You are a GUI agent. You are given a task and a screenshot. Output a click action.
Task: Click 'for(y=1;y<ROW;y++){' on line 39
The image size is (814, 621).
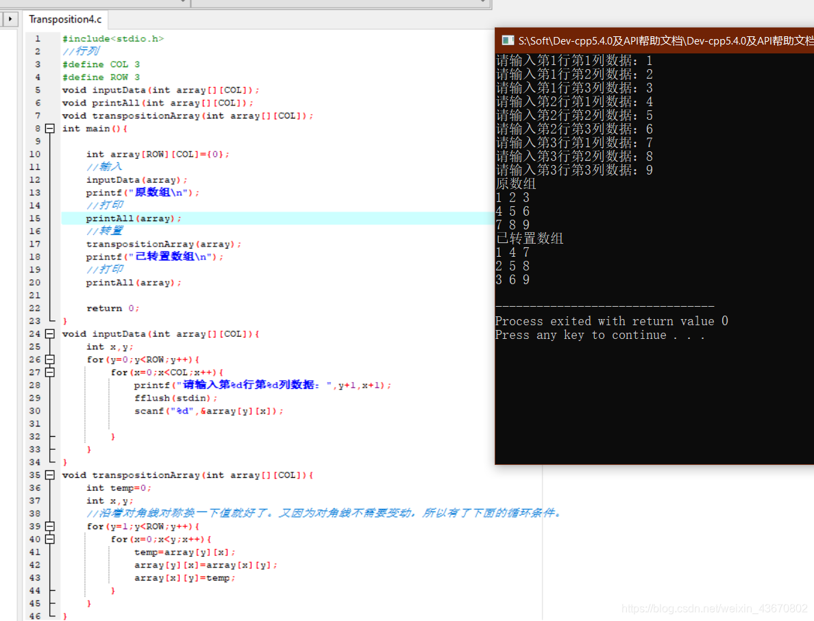click(x=143, y=526)
